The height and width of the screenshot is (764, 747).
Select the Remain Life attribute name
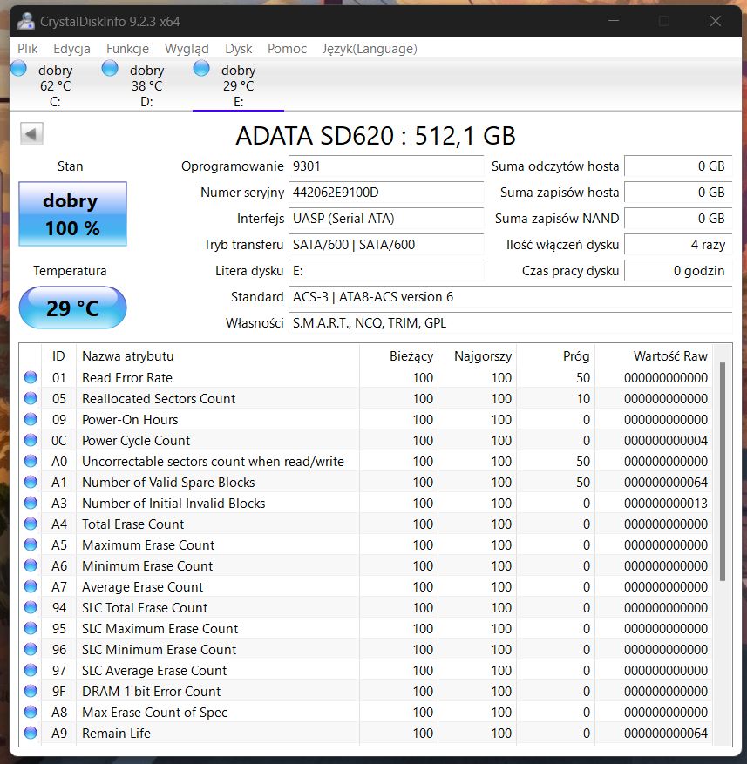pyautogui.click(x=116, y=733)
